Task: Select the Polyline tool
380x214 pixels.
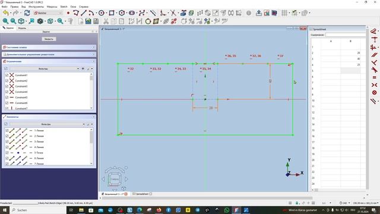Action: pyautogui.click(x=76, y=13)
